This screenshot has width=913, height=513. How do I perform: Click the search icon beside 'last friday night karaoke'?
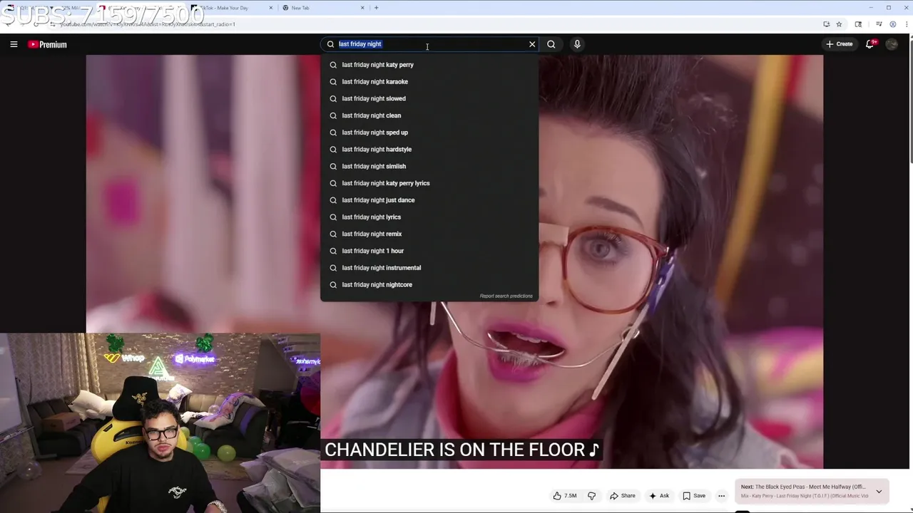tap(333, 82)
